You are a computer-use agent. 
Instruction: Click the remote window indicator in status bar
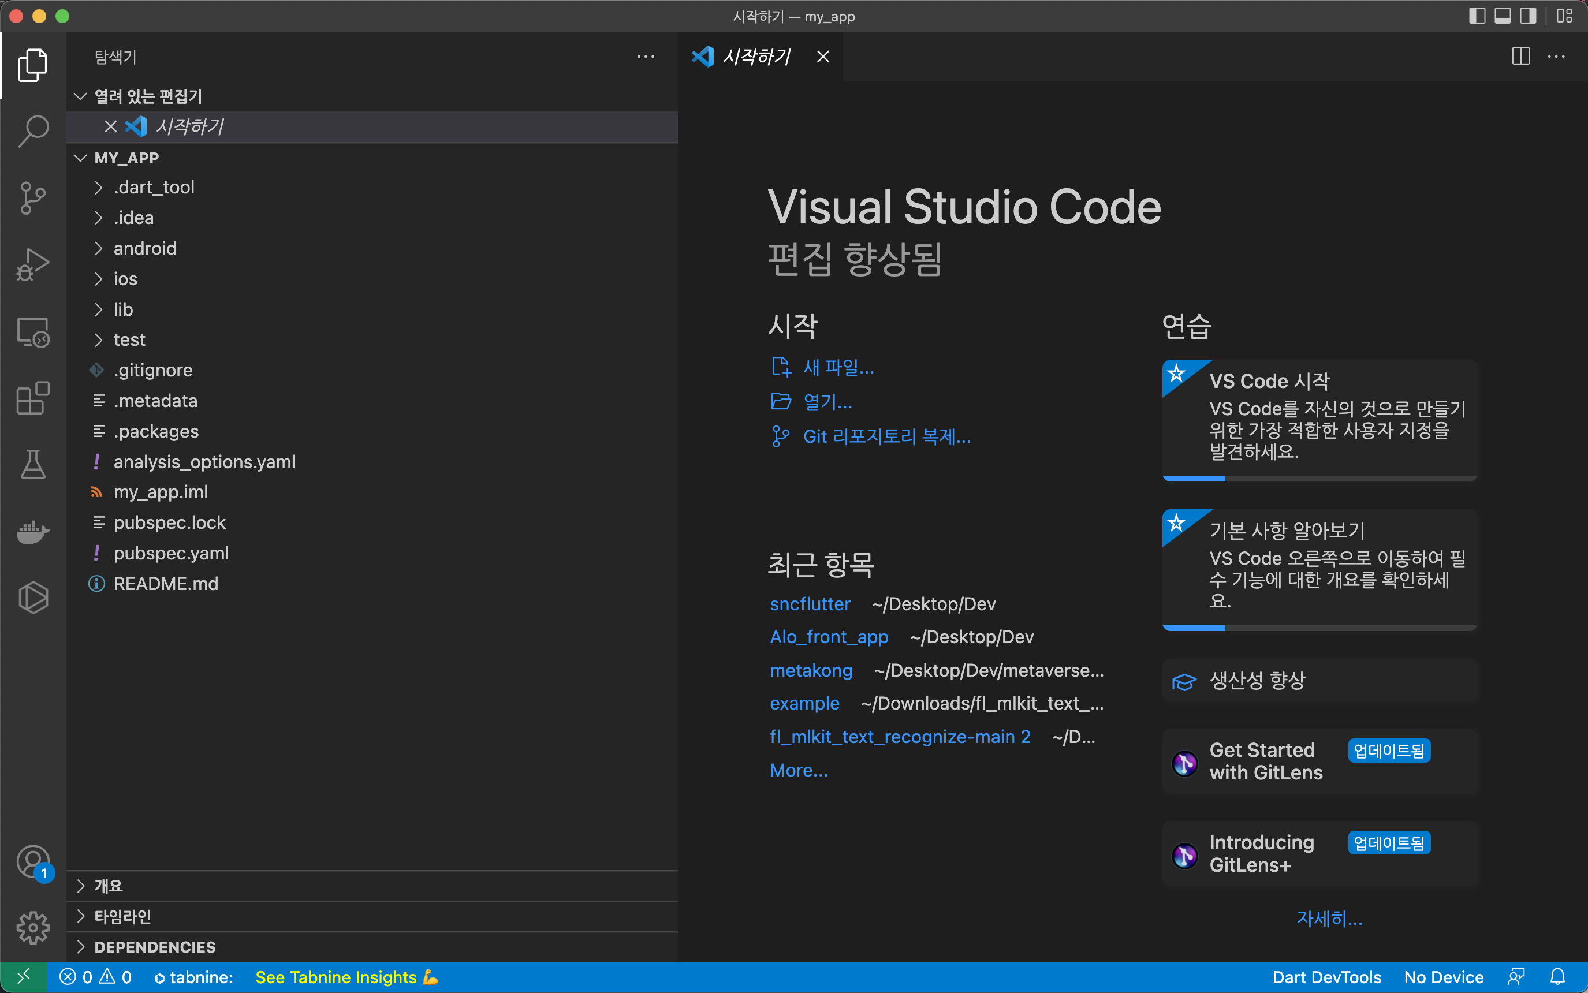point(23,977)
